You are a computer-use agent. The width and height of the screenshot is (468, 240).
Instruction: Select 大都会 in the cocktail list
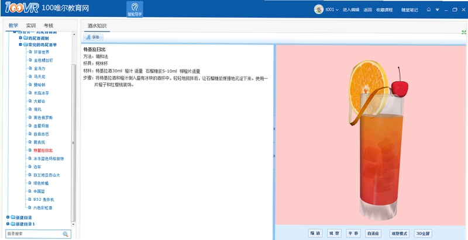point(40,101)
